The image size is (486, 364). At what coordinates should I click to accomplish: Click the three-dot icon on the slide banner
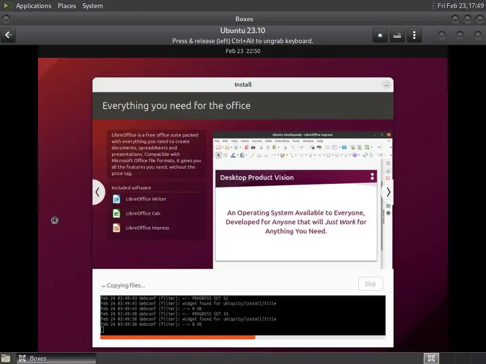[x=372, y=176]
